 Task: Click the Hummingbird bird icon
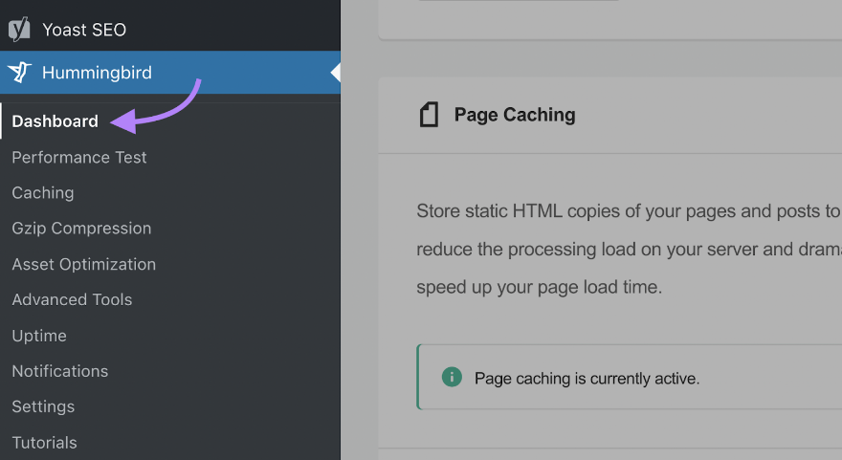(19, 72)
